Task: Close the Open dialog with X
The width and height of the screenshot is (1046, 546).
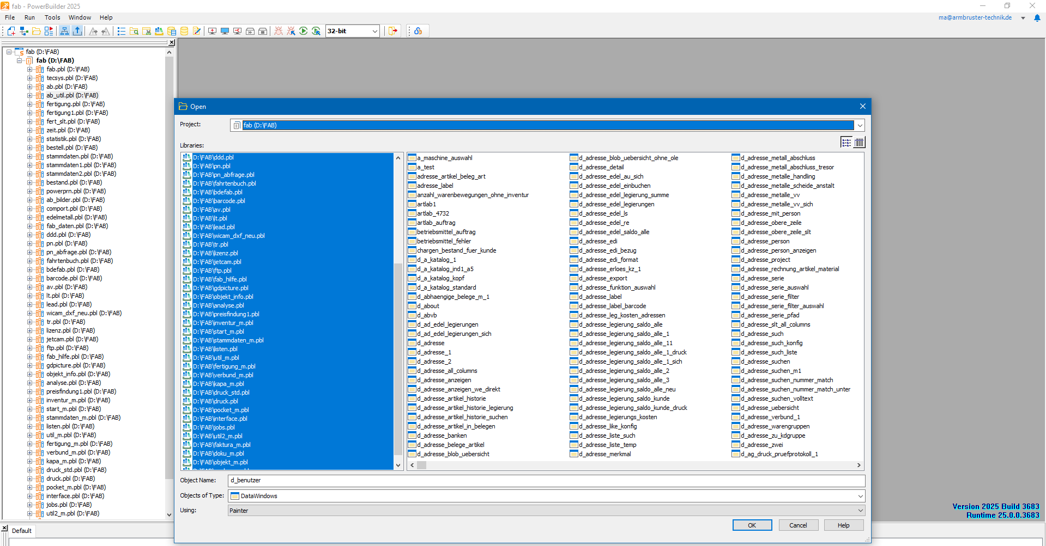Action: click(x=862, y=106)
